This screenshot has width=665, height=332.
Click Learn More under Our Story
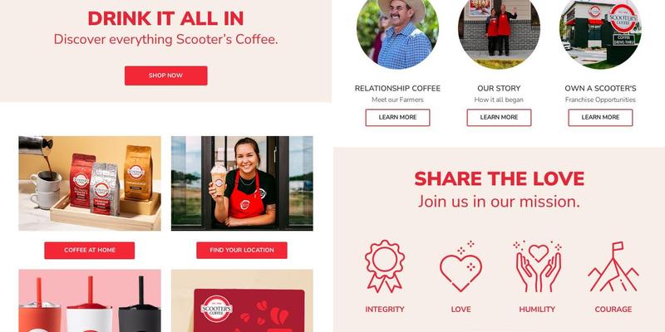coord(500,117)
